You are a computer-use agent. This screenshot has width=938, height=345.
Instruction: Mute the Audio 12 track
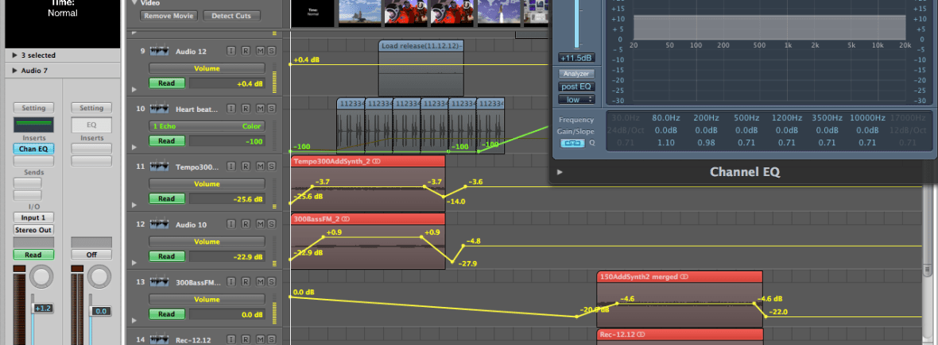(x=260, y=52)
